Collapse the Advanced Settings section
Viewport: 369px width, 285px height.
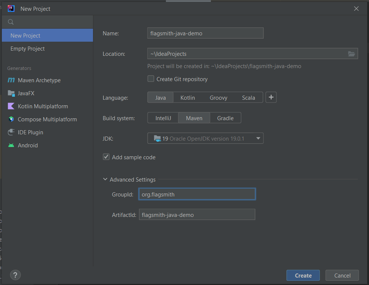coord(105,179)
